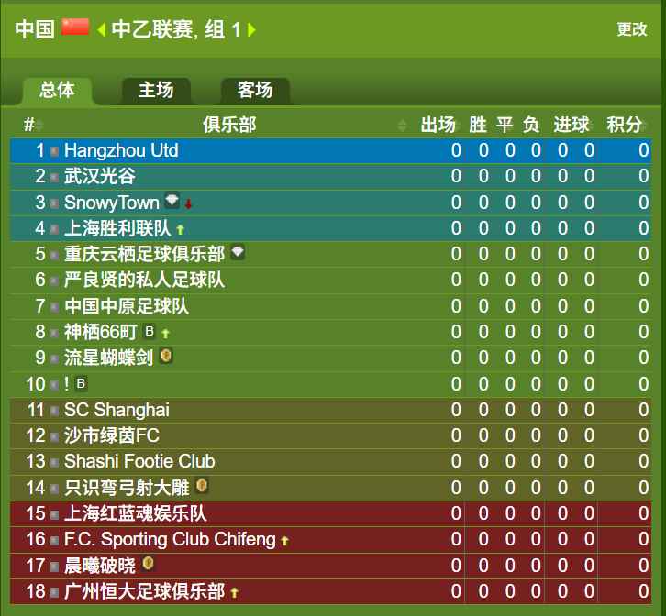
Task: Switch to the 主场 tab
Action: pyautogui.click(x=156, y=91)
